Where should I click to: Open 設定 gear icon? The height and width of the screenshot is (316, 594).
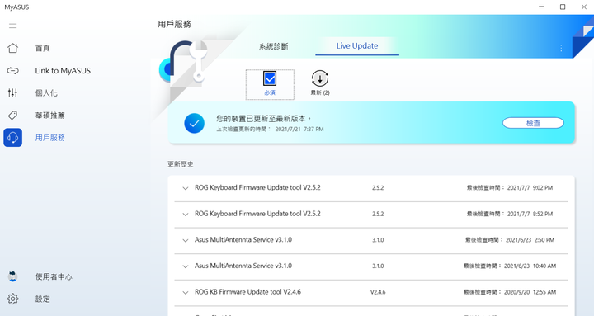click(13, 299)
